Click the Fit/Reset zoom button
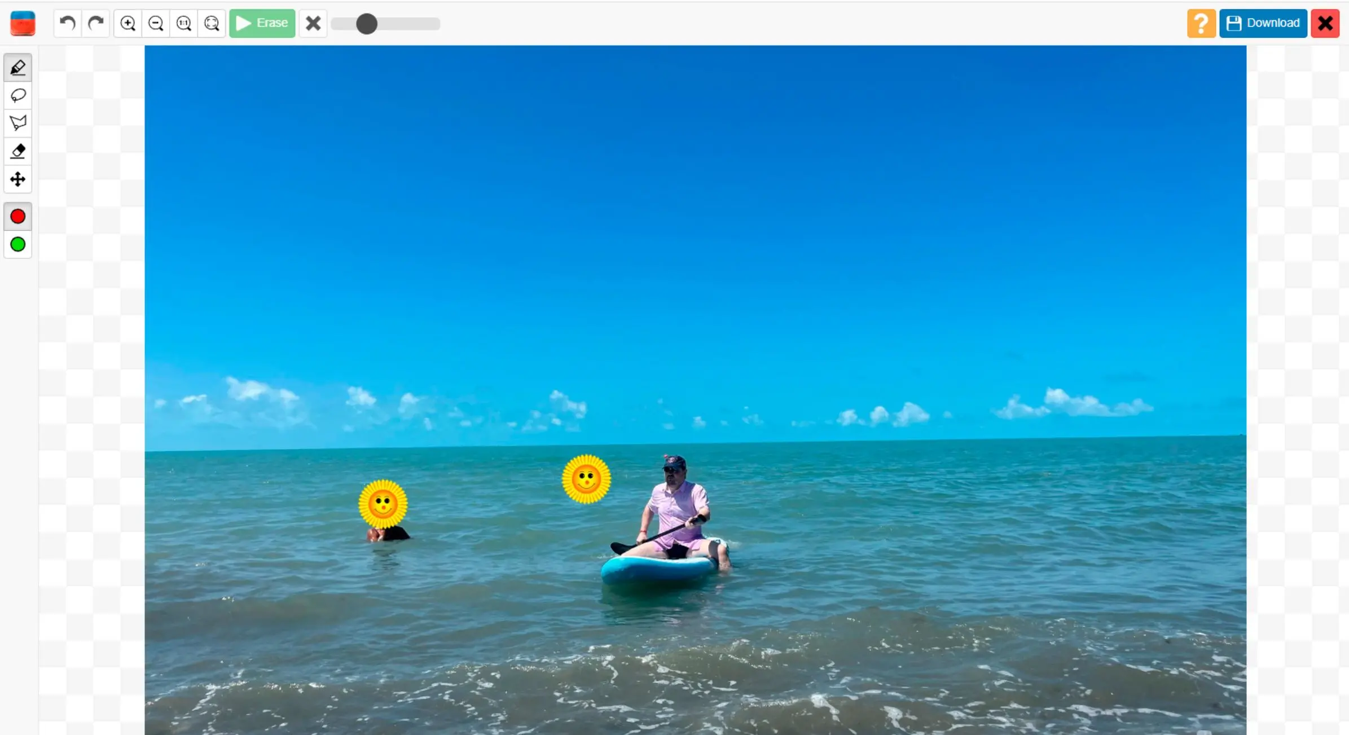The height and width of the screenshot is (735, 1349). point(212,23)
